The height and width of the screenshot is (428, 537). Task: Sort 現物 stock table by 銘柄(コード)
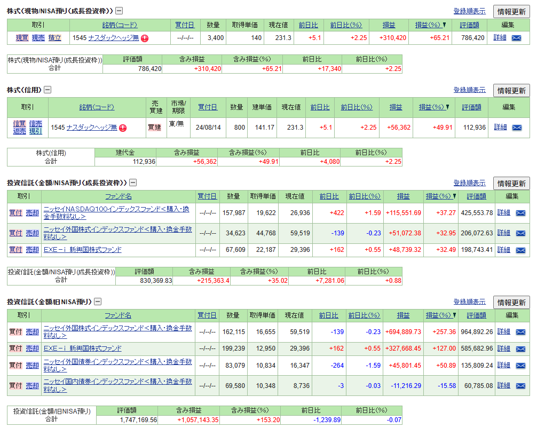(x=120, y=25)
